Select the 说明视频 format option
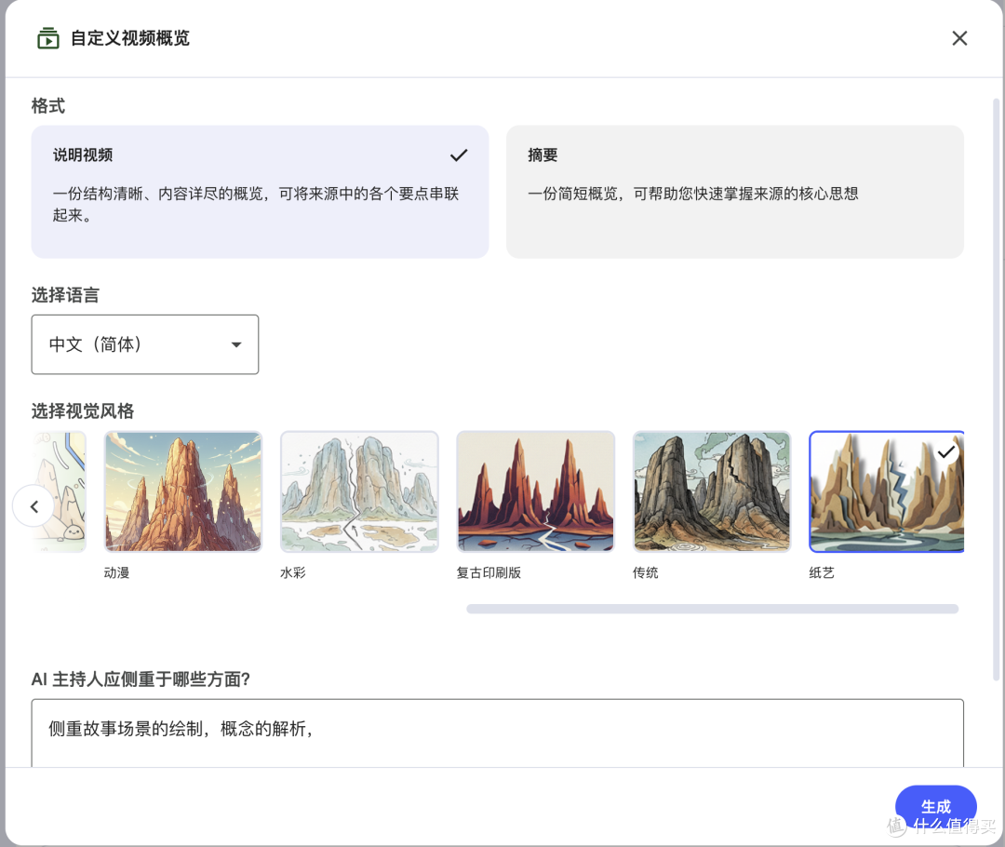The height and width of the screenshot is (847, 1005). click(x=261, y=192)
